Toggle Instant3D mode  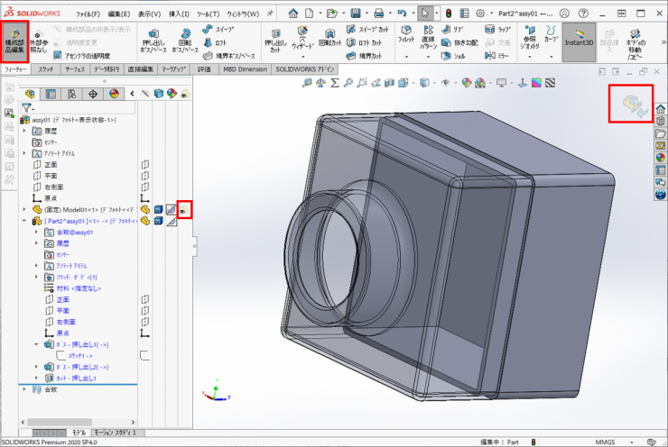(578, 42)
